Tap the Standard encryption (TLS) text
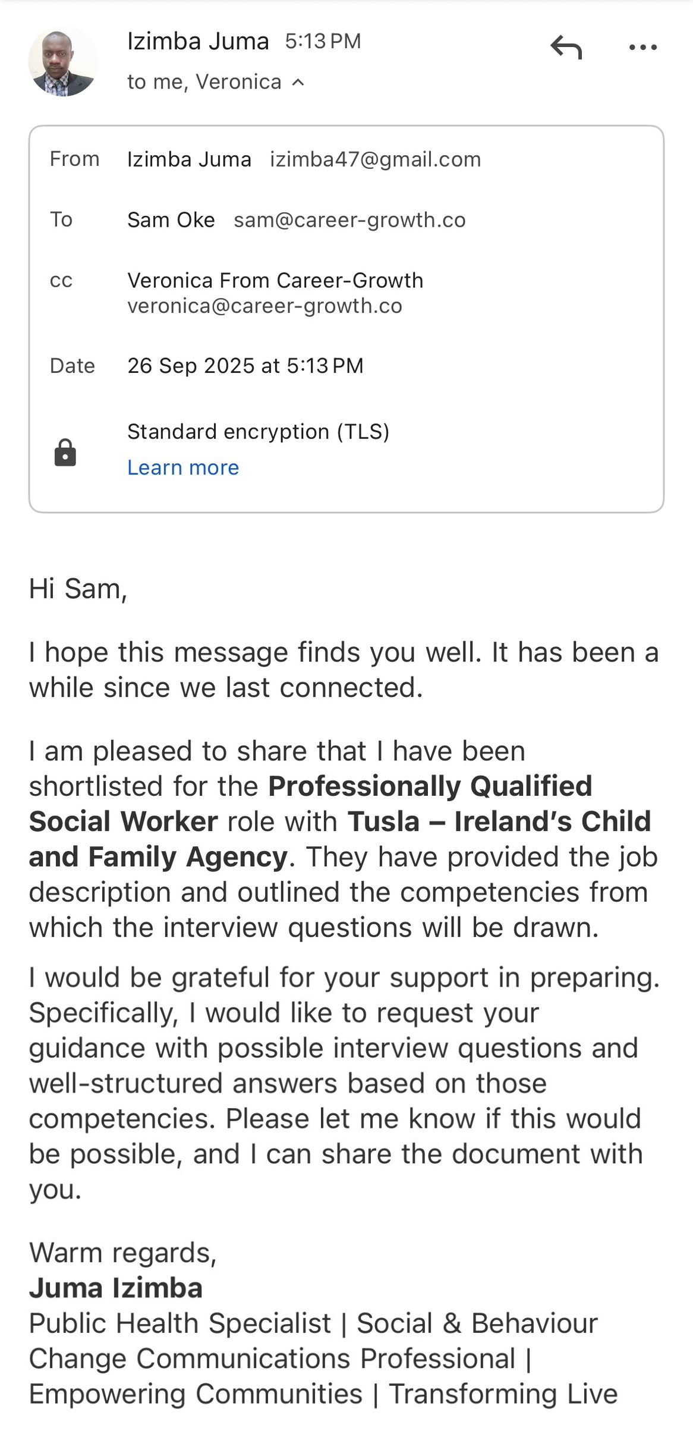The image size is (693, 1437). click(258, 431)
